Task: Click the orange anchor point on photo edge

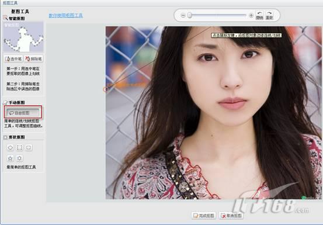Action: click(105, 89)
